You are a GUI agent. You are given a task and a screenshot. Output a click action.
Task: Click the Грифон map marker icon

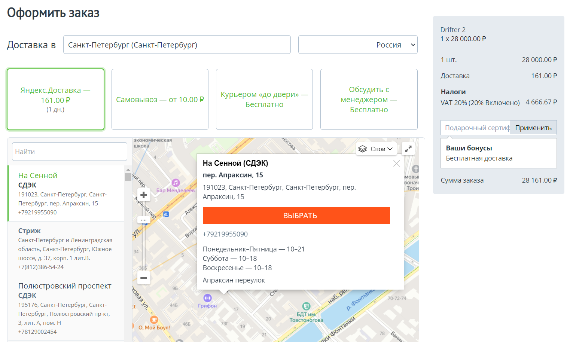coord(207,298)
